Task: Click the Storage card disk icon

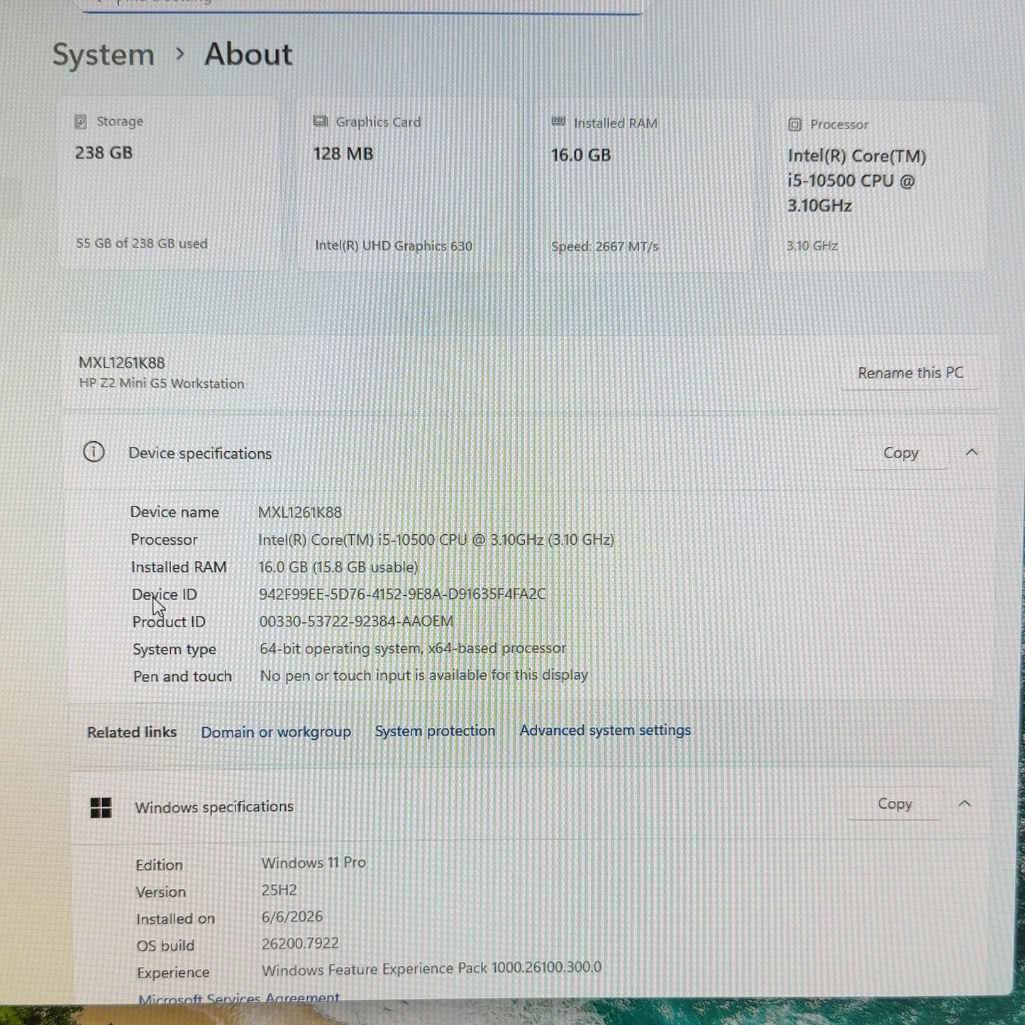Action: click(x=81, y=122)
